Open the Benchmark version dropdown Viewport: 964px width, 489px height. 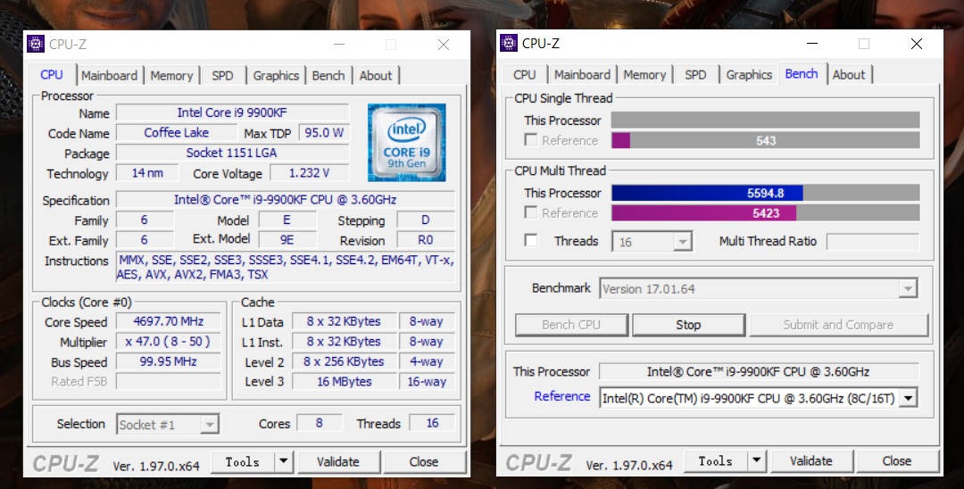(x=908, y=289)
